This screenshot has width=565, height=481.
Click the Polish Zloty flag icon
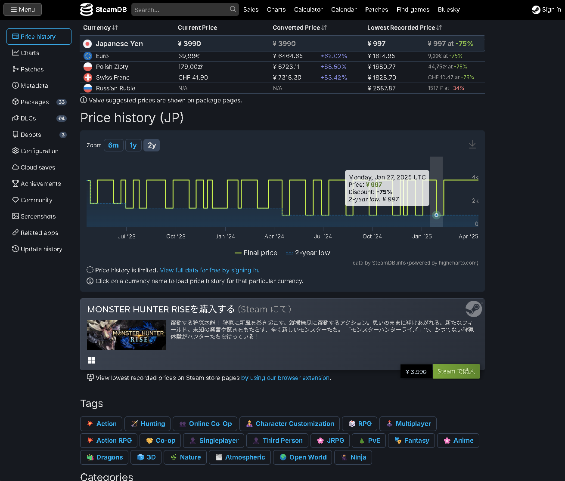pos(88,67)
